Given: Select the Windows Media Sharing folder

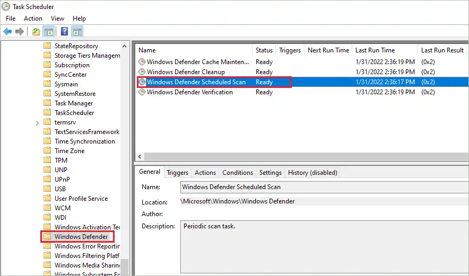Looking at the screenshot, I should point(86,265).
